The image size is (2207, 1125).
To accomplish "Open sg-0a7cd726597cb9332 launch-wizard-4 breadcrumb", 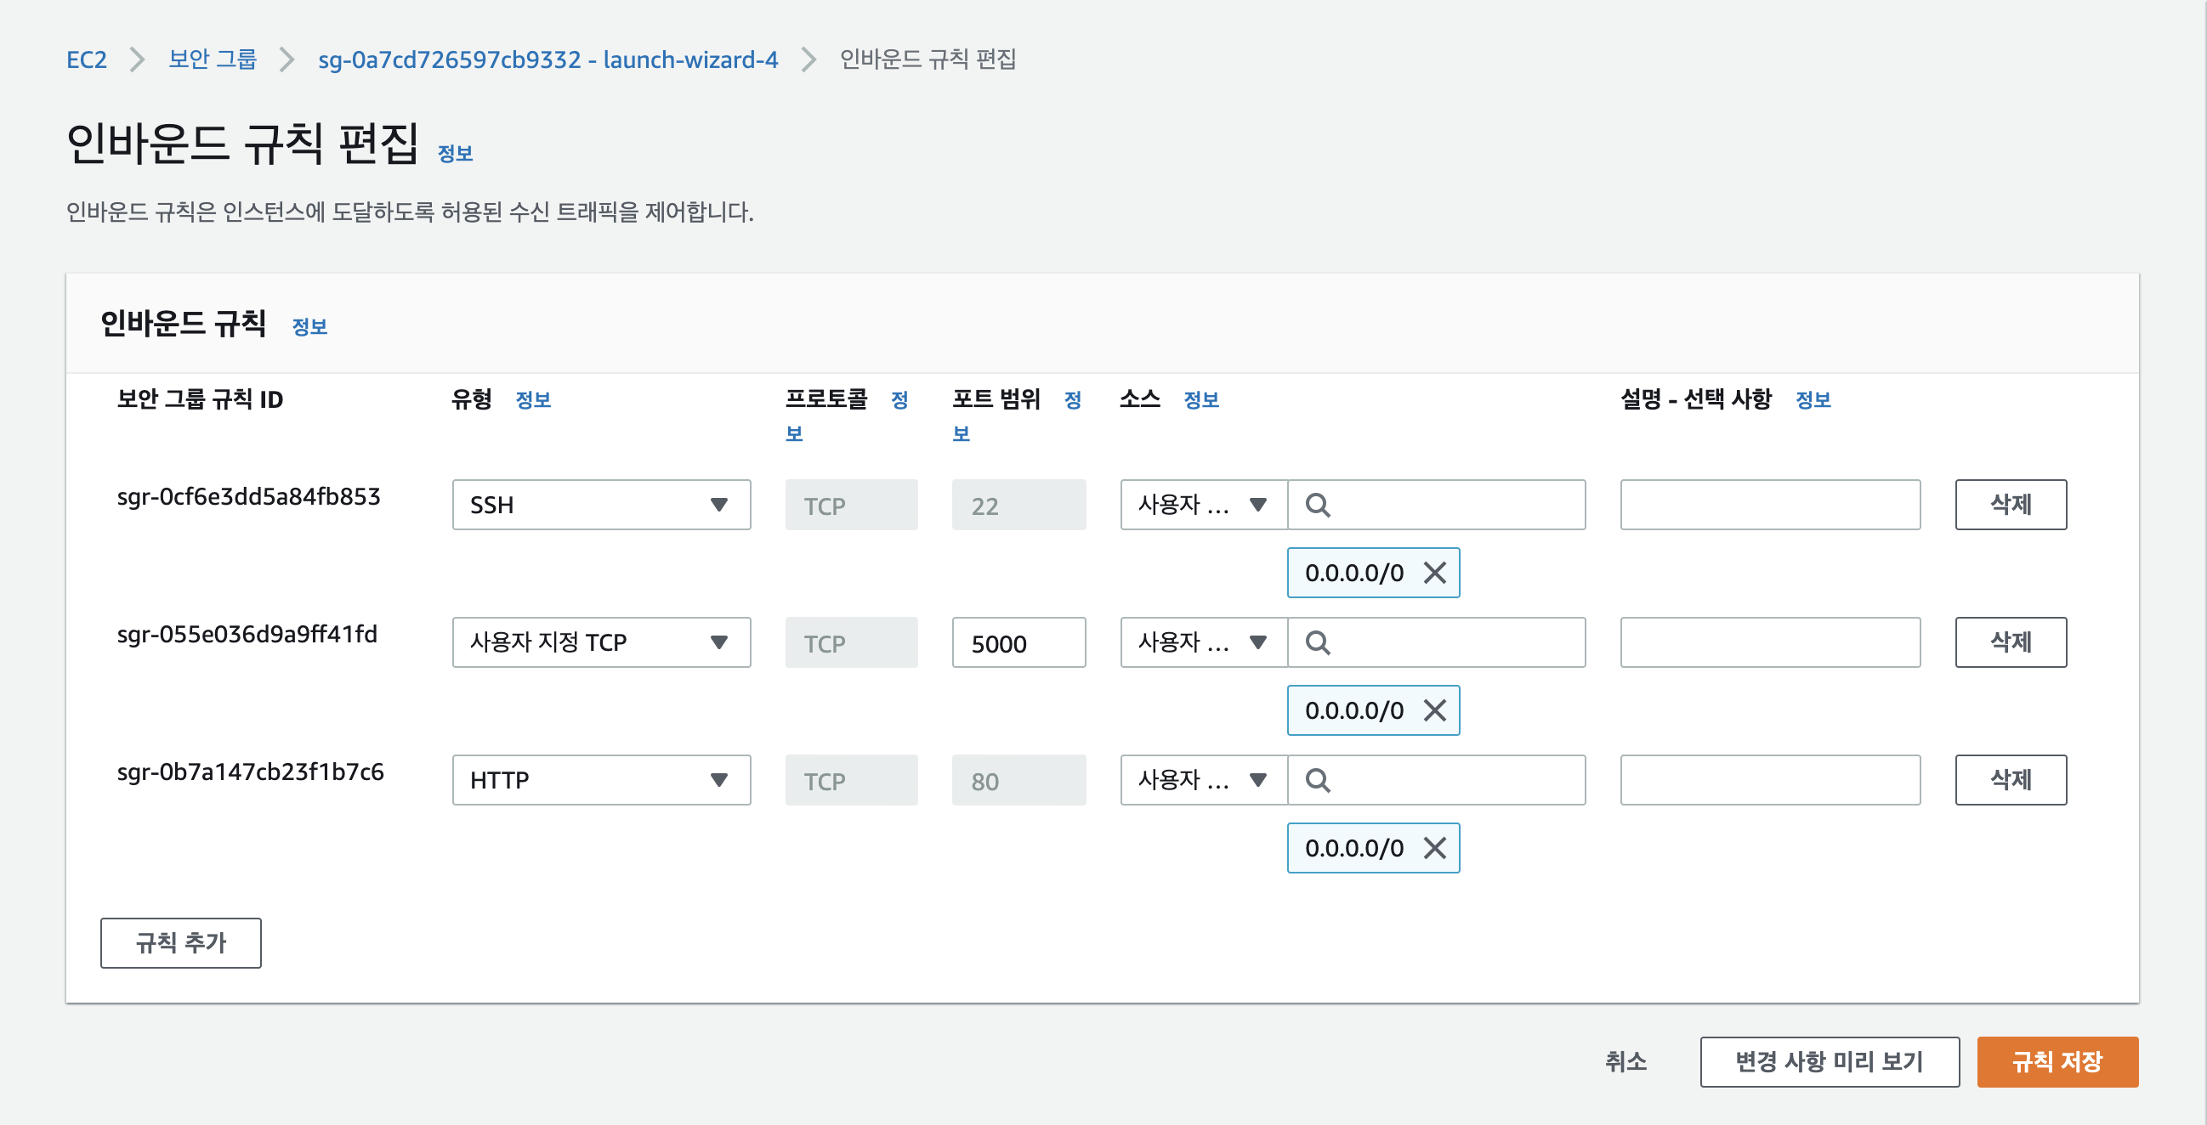I will 547,59.
